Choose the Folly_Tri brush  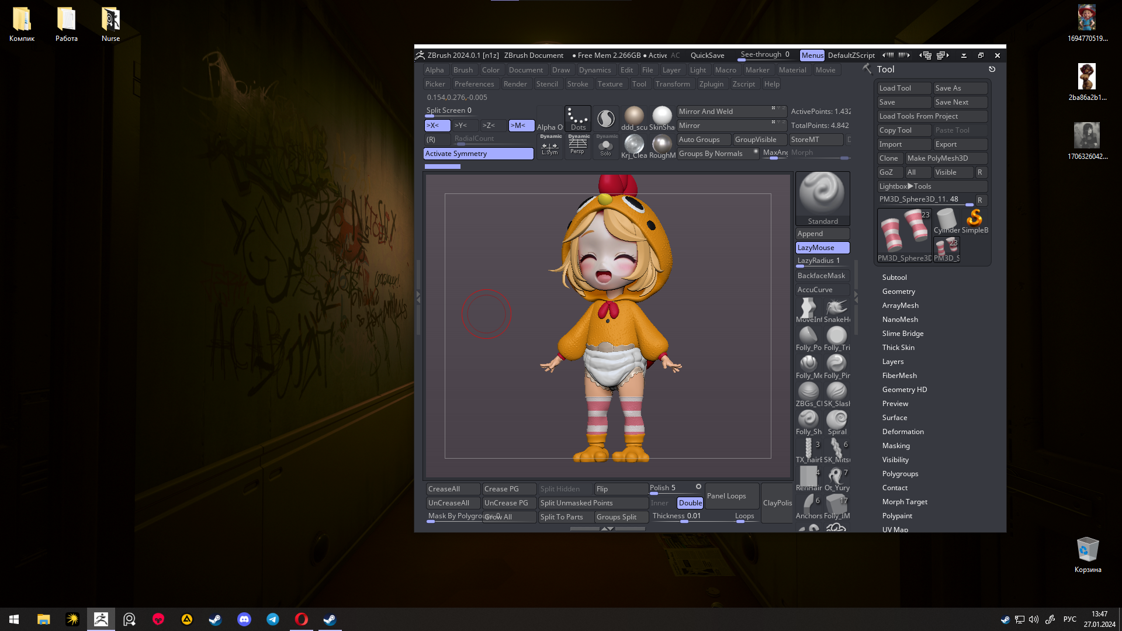pos(837,338)
